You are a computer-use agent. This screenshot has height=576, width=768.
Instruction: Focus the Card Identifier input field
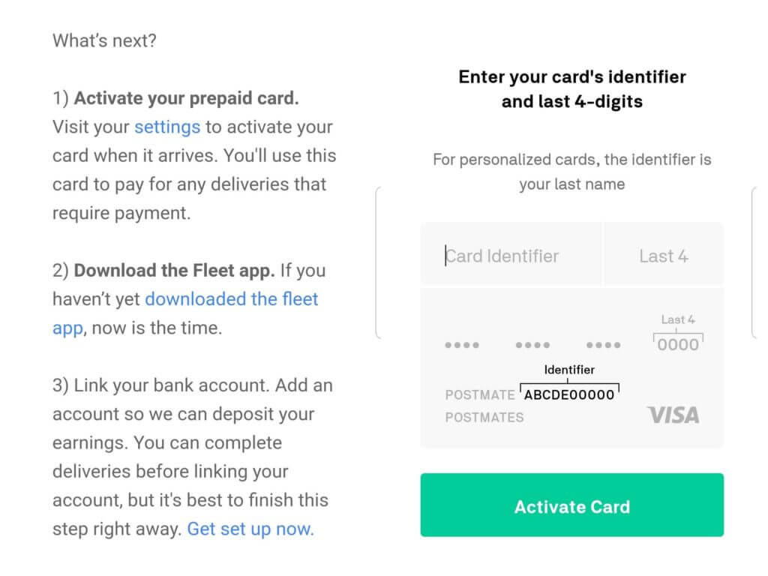coord(511,254)
